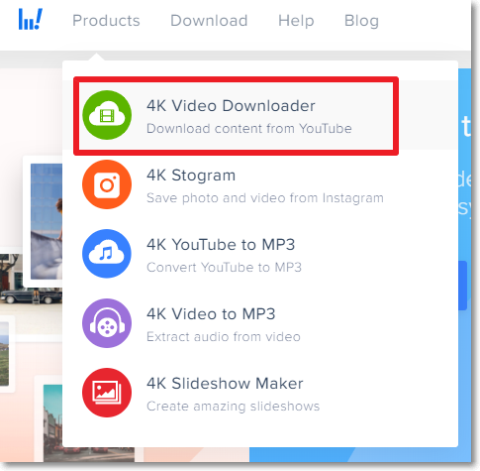480x471 pixels.
Task: Click the street buildings photo thumbnail at the bottom
Action: pos(89,423)
